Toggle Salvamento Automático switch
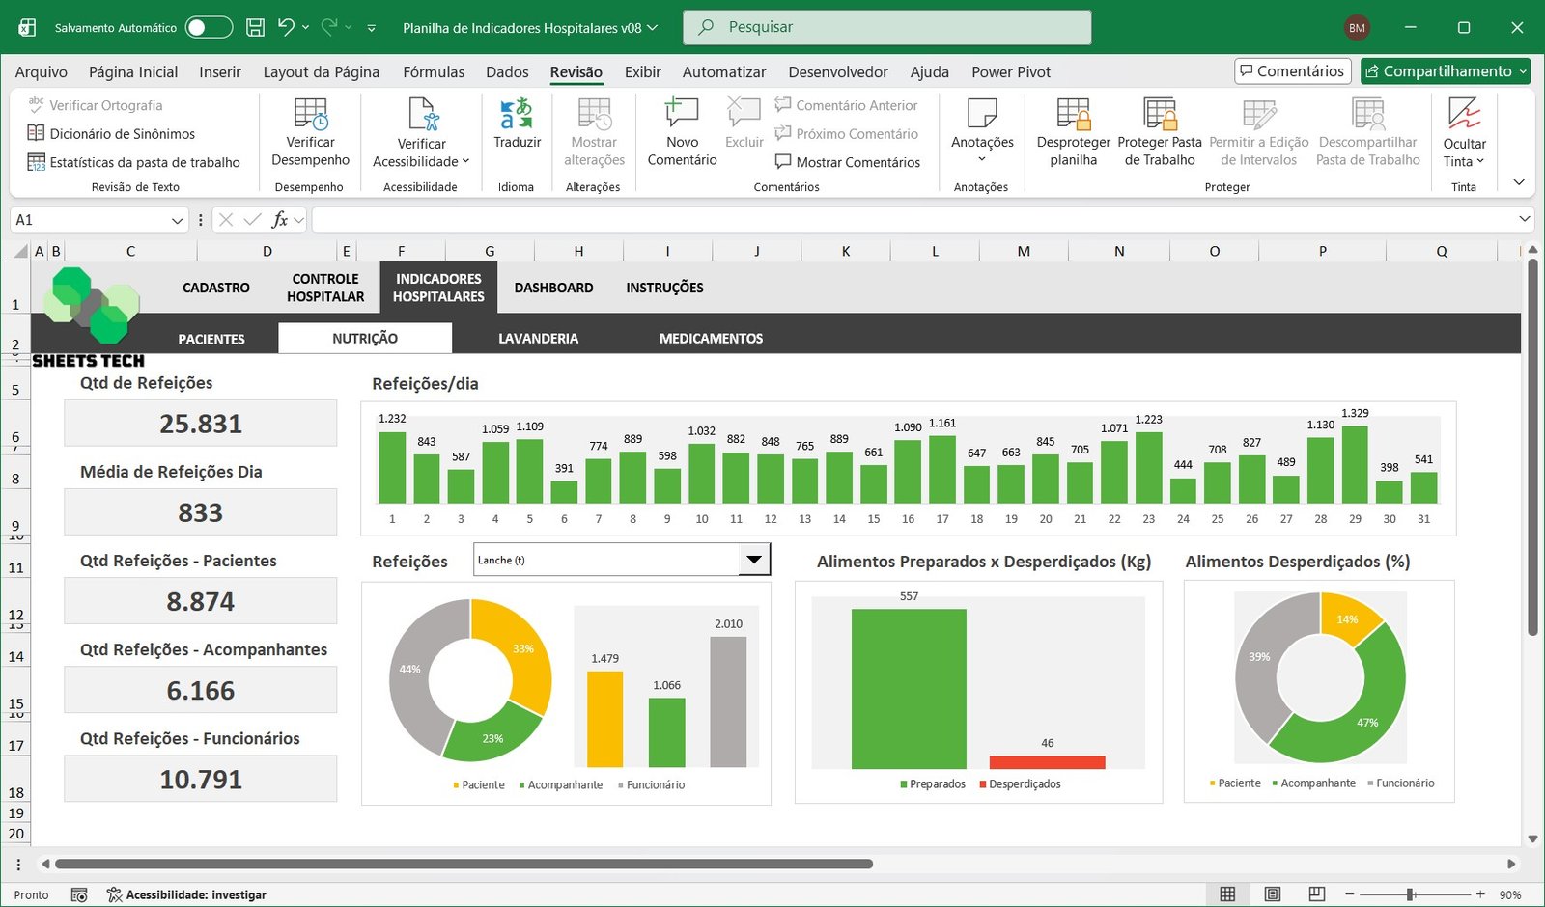 (210, 27)
